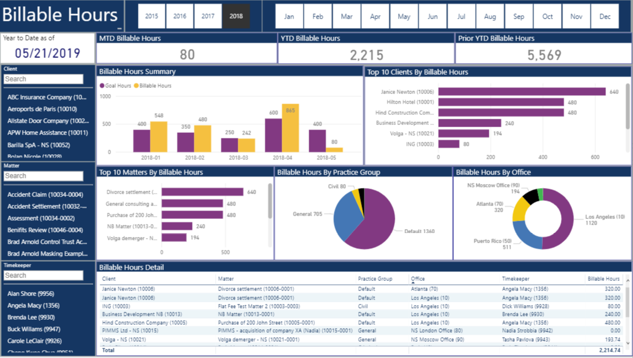Filter by the Sep month button
Image resolution: width=633 pixels, height=358 pixels.
518,16
